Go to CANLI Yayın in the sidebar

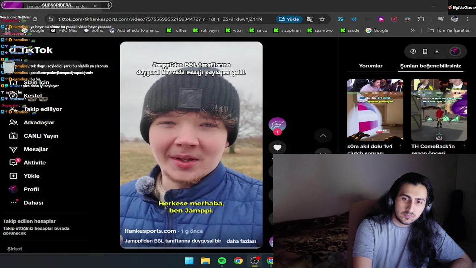[34, 136]
